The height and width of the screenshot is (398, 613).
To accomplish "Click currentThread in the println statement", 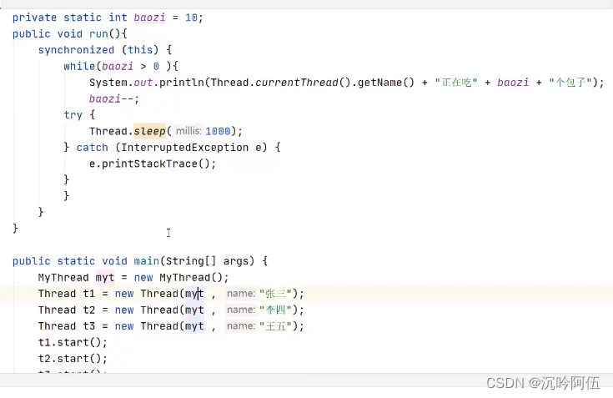I will pyautogui.click(x=297, y=83).
